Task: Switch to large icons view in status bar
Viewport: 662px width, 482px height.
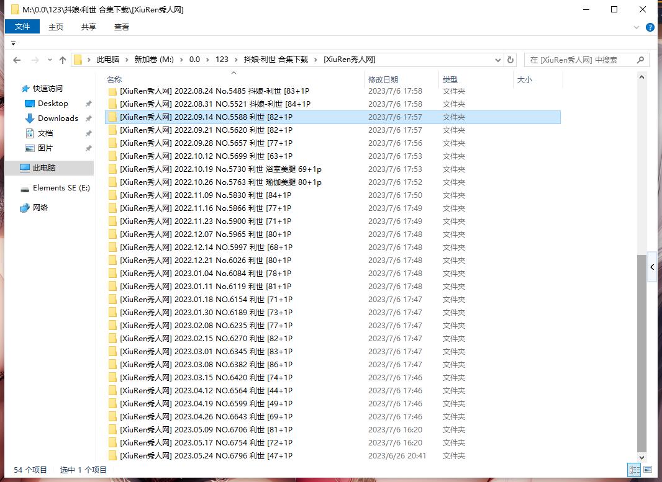Action: (648, 470)
